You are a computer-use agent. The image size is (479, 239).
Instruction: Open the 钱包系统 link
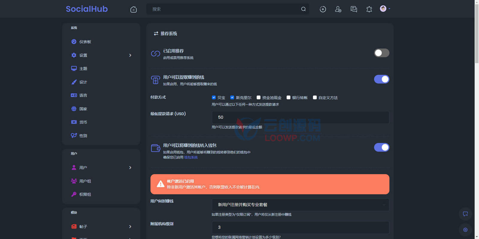click(191, 157)
